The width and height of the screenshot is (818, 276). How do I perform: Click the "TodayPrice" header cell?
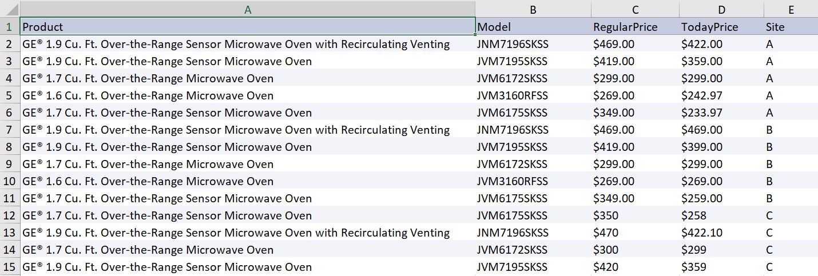coord(721,27)
